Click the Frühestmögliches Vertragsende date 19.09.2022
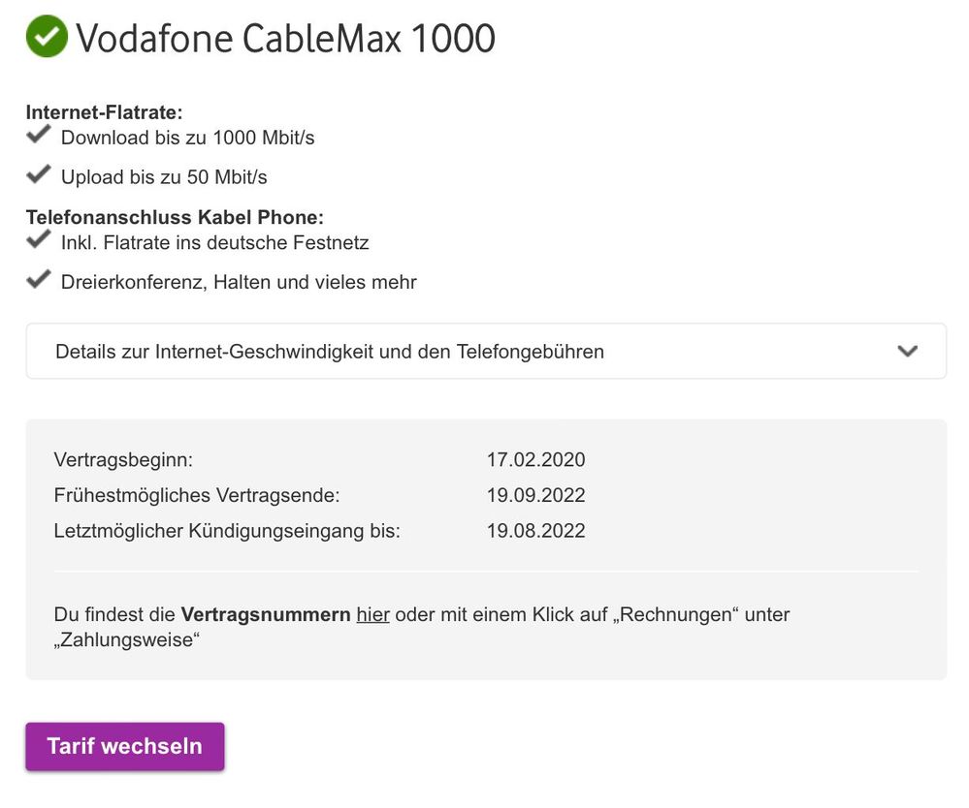The image size is (969, 808). click(535, 495)
